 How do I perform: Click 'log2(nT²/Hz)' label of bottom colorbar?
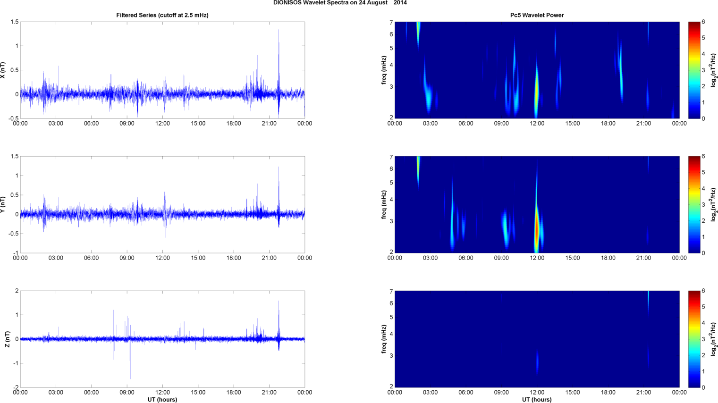(x=714, y=339)
